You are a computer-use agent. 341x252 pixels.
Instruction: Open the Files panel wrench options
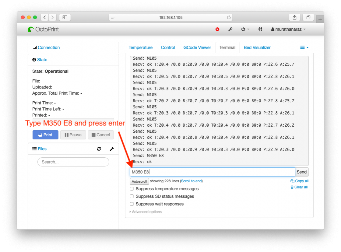[x=112, y=149]
